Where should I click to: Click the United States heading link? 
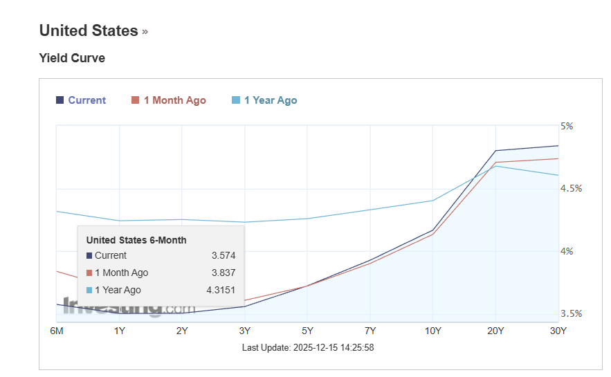coord(89,30)
